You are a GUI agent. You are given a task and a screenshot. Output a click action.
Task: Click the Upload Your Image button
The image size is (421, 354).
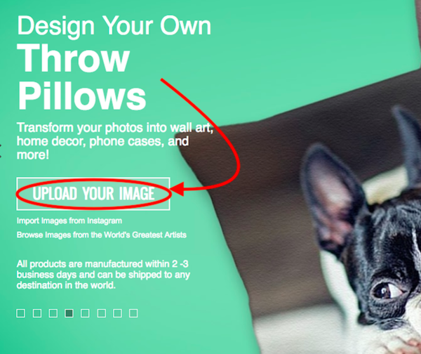click(93, 194)
